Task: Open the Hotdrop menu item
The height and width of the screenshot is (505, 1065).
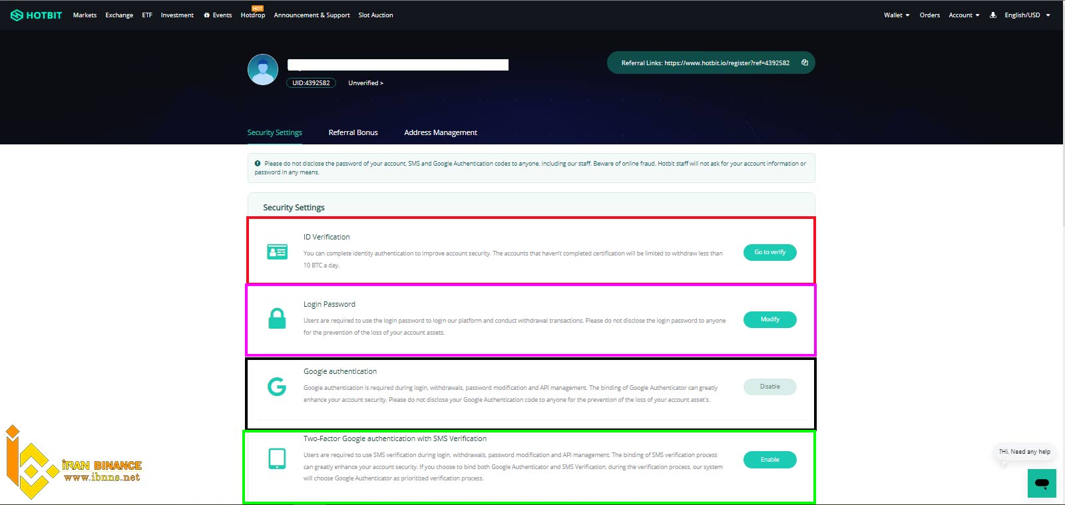Action: tap(253, 15)
